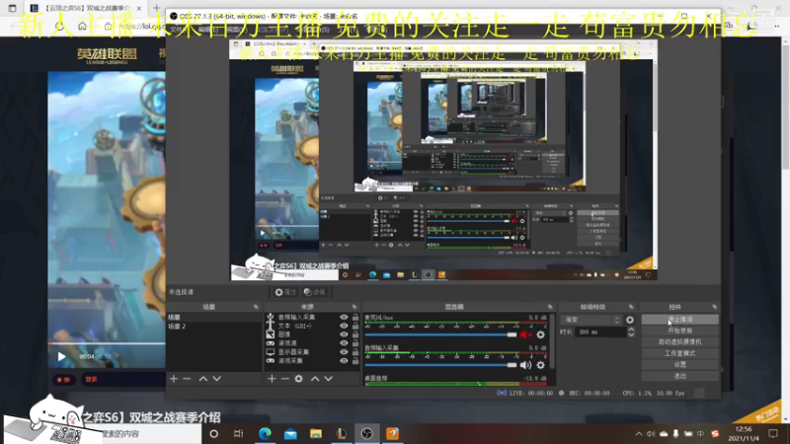Select the 【云顶之弈S6】 browser tab
This screenshot has width=790, height=444.
point(86,8)
